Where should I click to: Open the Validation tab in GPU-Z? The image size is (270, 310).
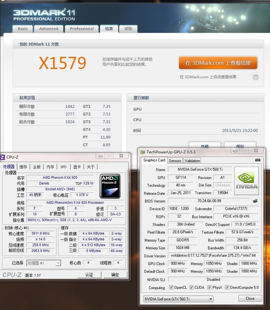[x=192, y=161]
